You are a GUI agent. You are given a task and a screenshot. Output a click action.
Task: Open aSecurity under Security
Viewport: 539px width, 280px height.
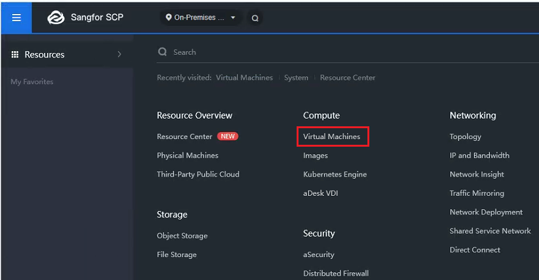click(319, 254)
